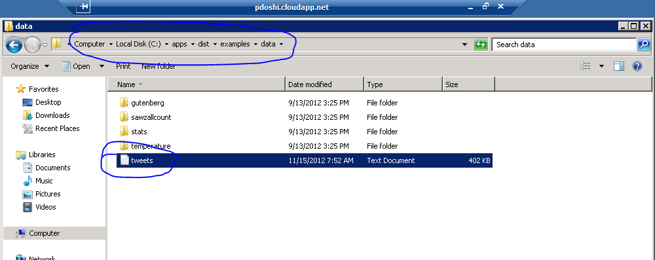The image size is (655, 260).
Task: Open the address bar previous locations dropdown
Action: (x=464, y=45)
